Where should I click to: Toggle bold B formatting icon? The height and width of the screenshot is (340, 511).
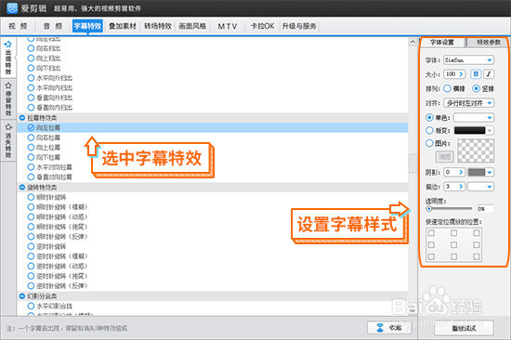tap(476, 74)
